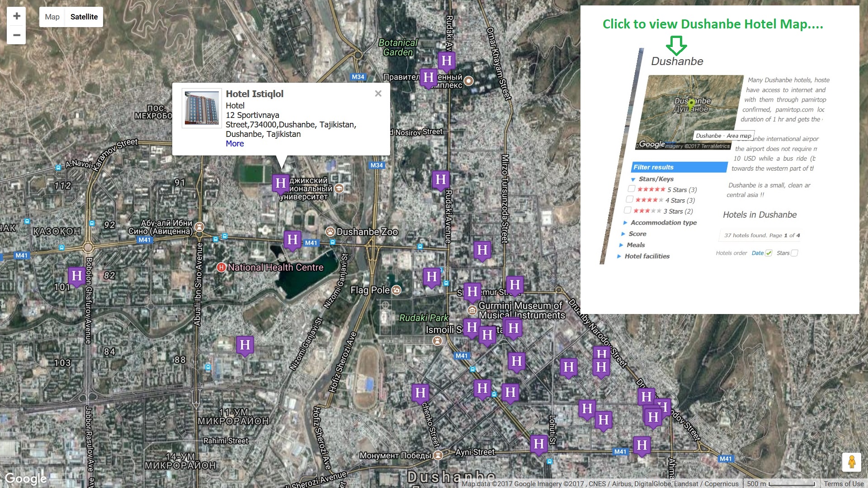
Task: Click hotel marker on Rudaki Avenue below M34
Action: coord(441,180)
